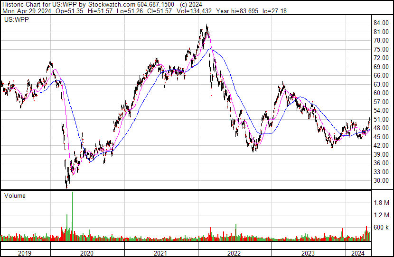This screenshot has height=257, width=394.
Task: Select the 48.00 price axis label
Action: 381,128
